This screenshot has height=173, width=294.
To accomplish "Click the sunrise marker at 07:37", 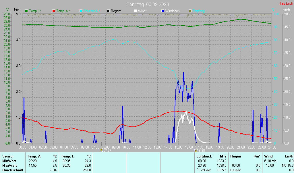I will [101, 150].
